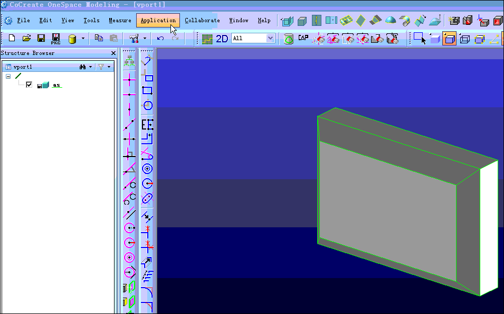The image size is (504, 314).
Task: Open dropdown arrow next to binoculars
Action: coord(91,67)
